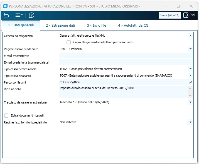Check Estrai documenti ricevuti option
This screenshot has height=164, width=199.
coord(6,115)
